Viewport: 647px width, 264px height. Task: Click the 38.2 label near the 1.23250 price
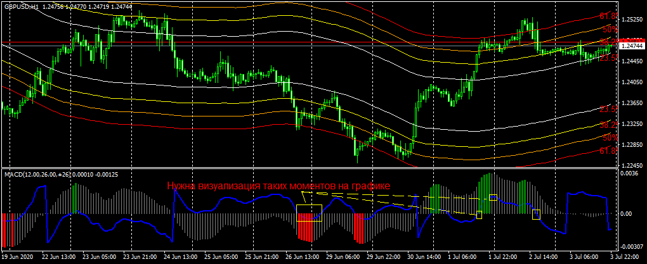pyautogui.click(x=609, y=125)
